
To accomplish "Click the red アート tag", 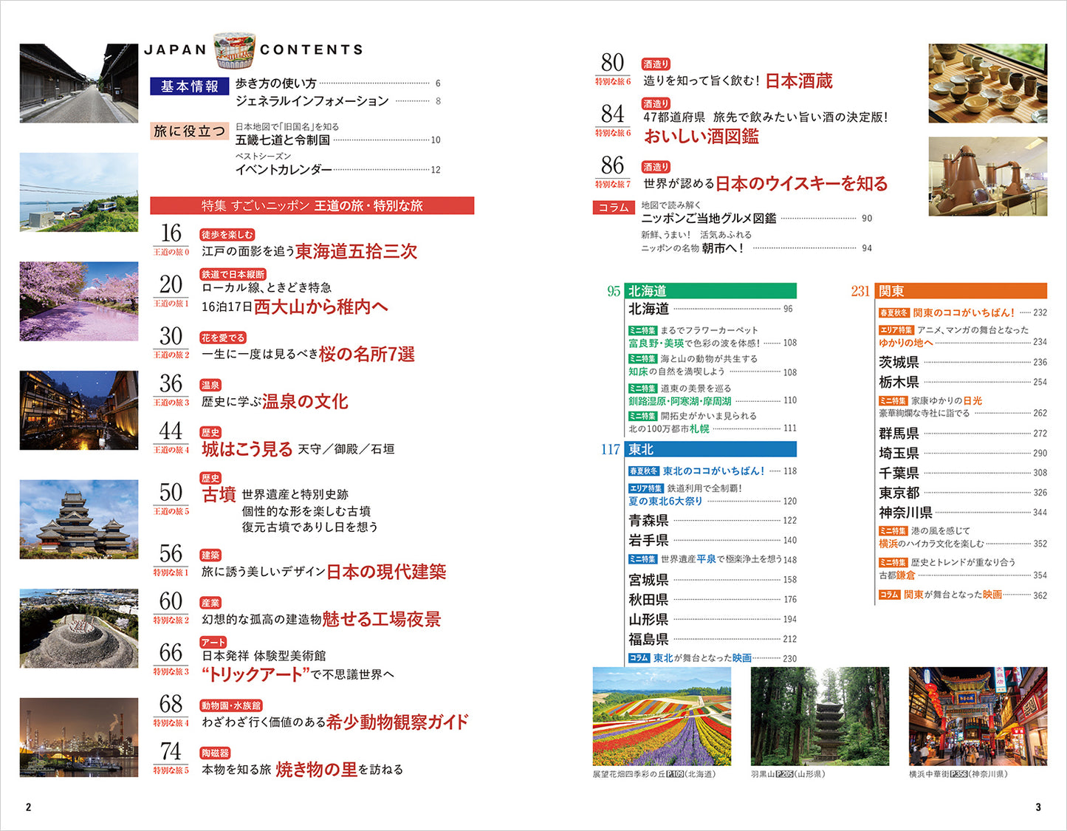I will [x=213, y=643].
